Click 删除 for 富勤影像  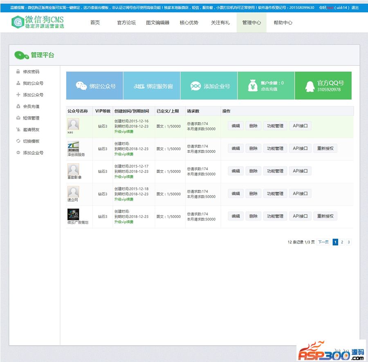click(x=253, y=171)
